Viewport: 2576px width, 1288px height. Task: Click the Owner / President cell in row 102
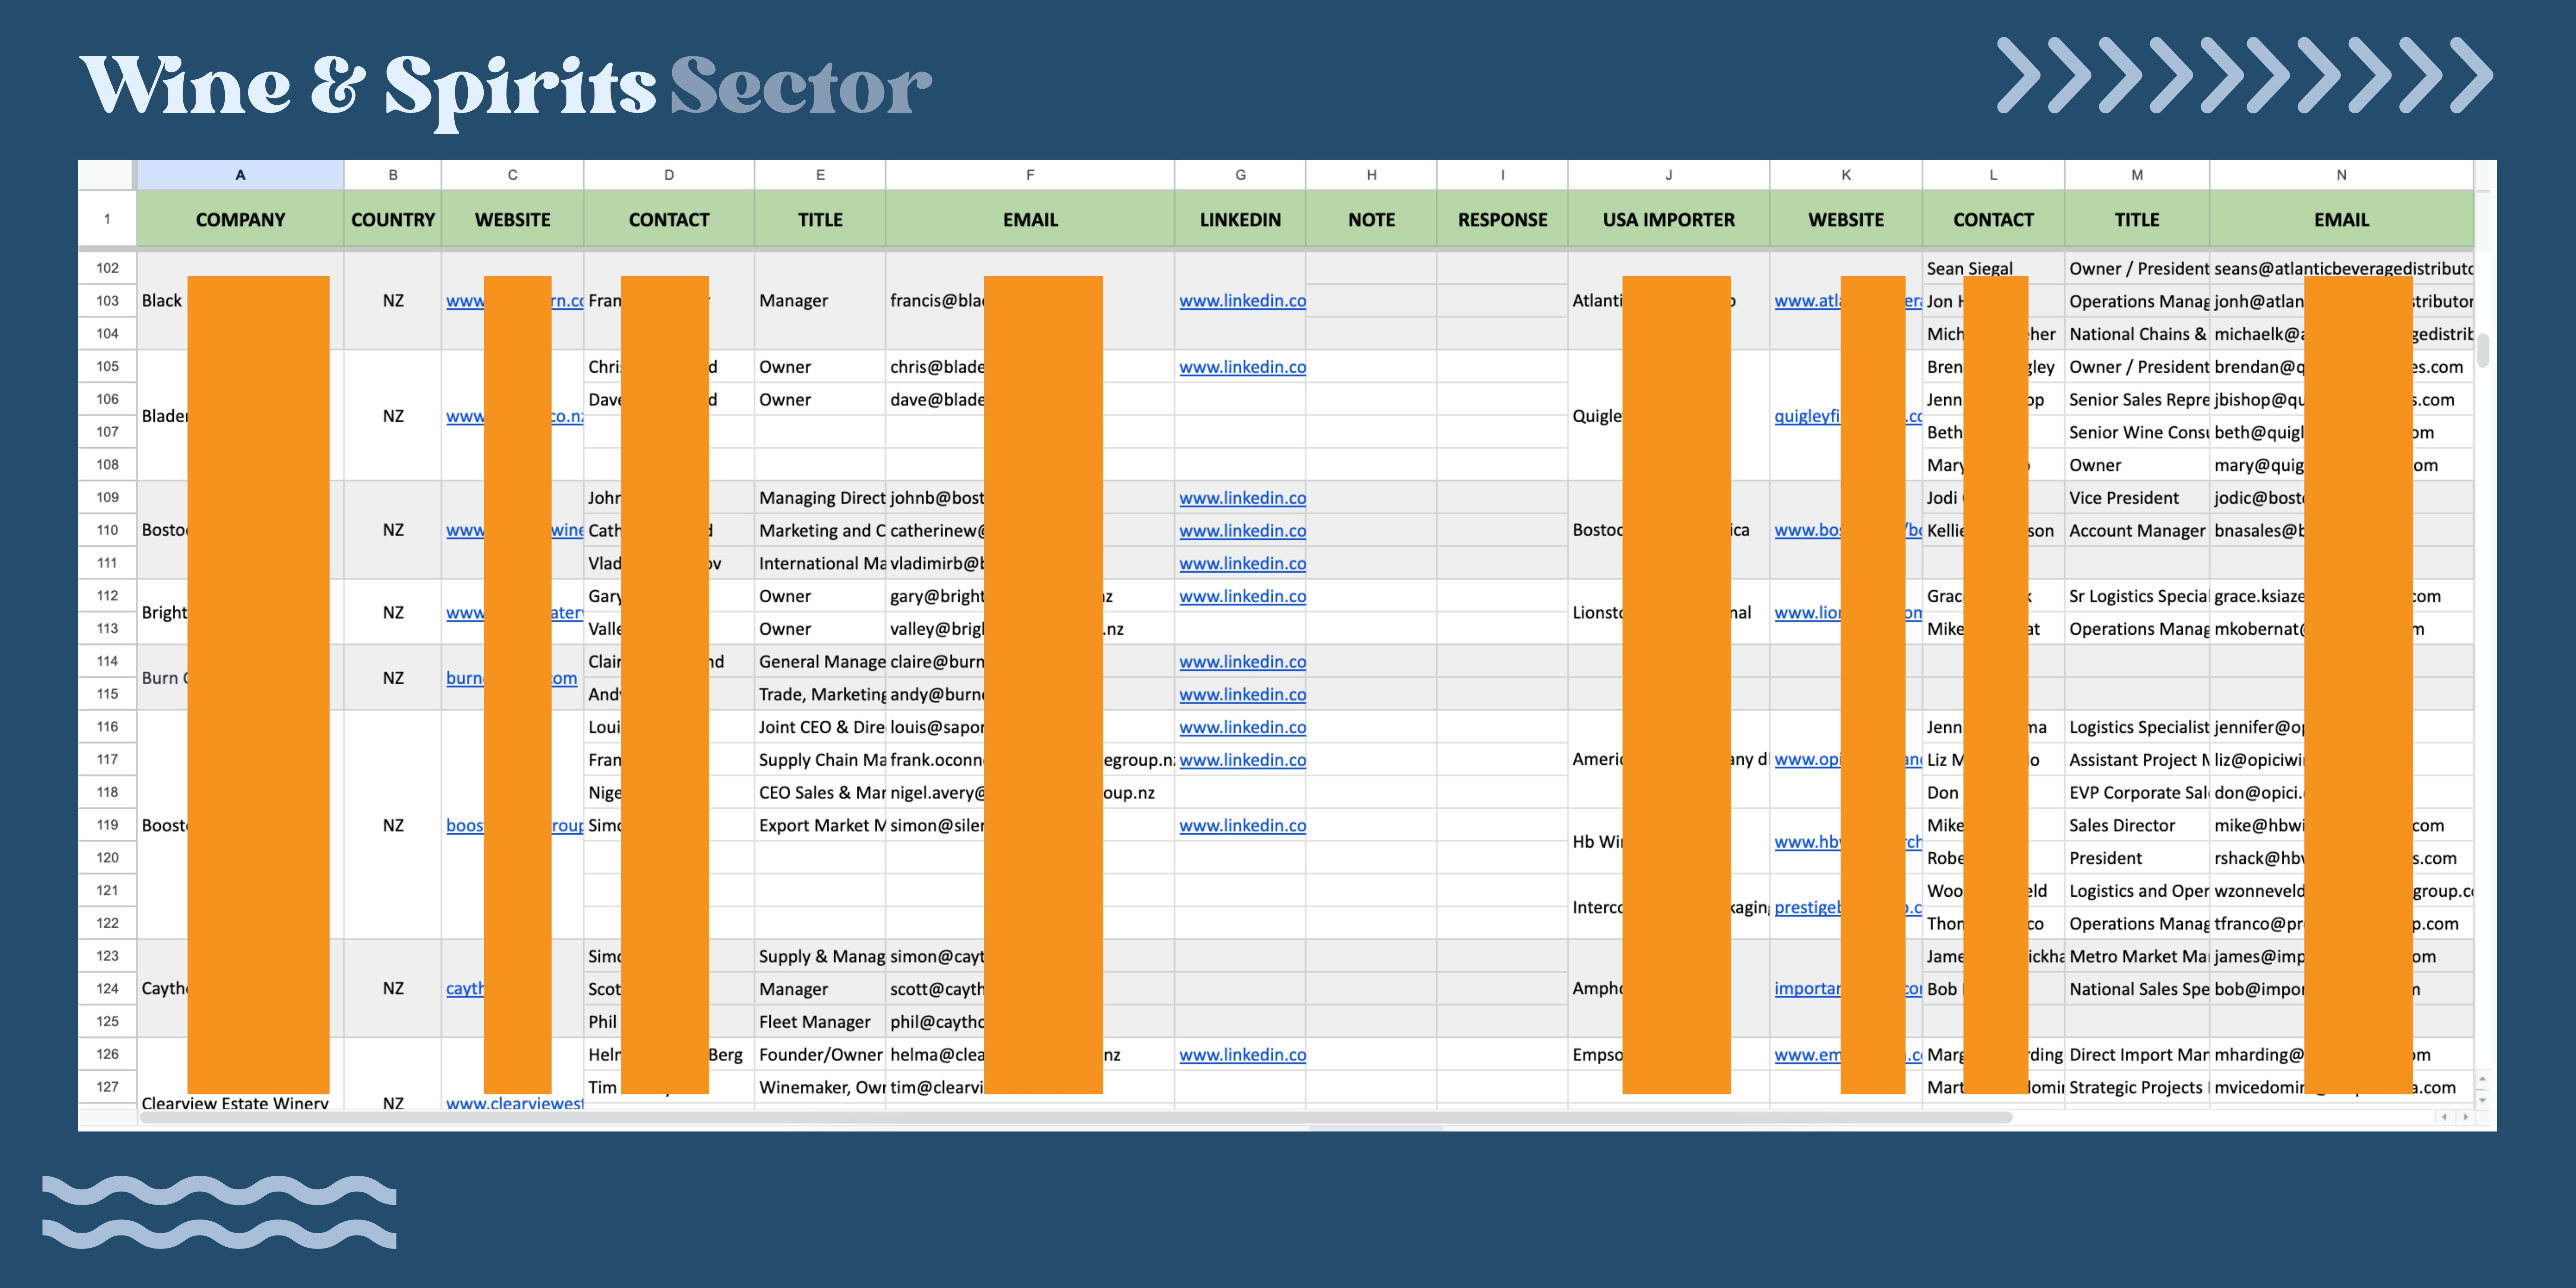2137,268
